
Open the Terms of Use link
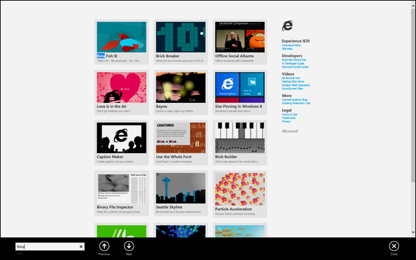point(290,114)
